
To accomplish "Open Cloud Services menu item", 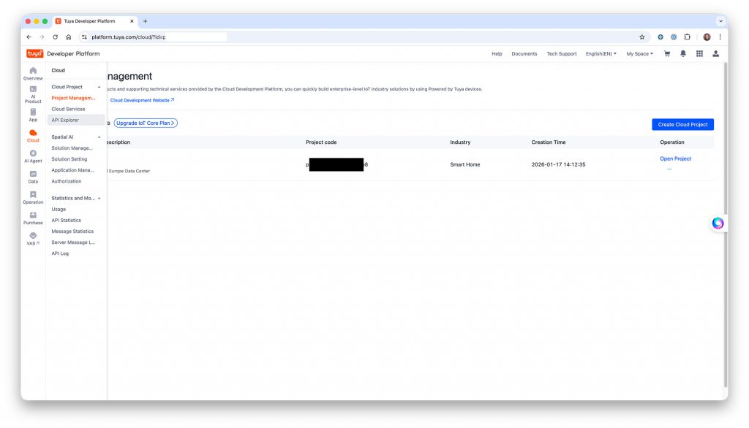I will 68,109.
